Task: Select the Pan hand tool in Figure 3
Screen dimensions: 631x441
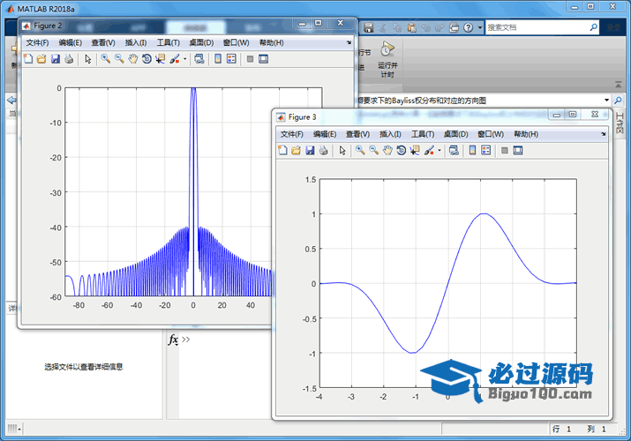Action: click(x=387, y=151)
